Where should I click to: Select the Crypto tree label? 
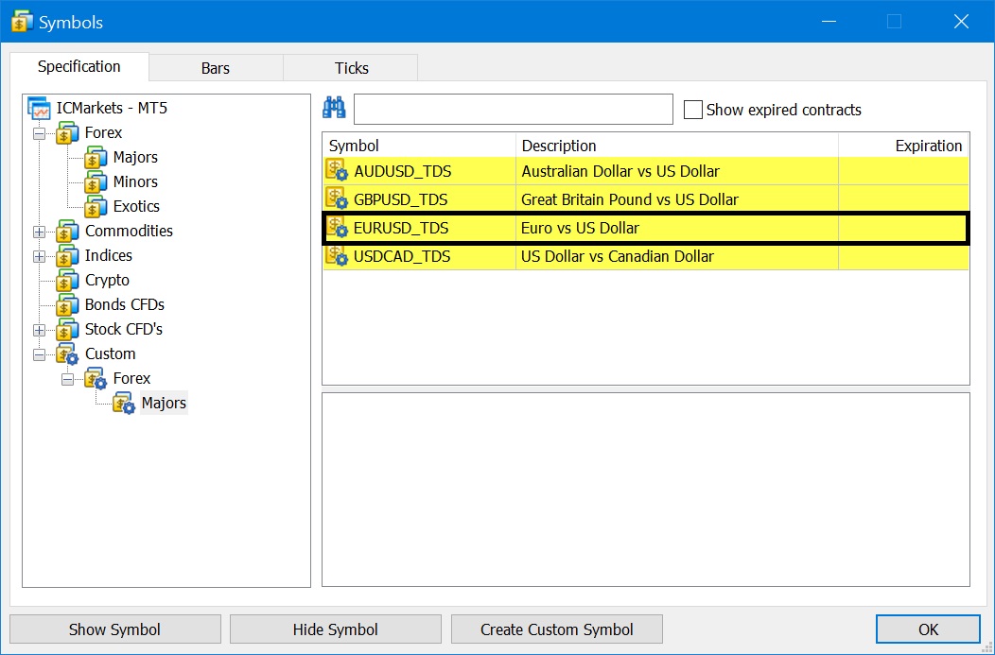(x=107, y=281)
